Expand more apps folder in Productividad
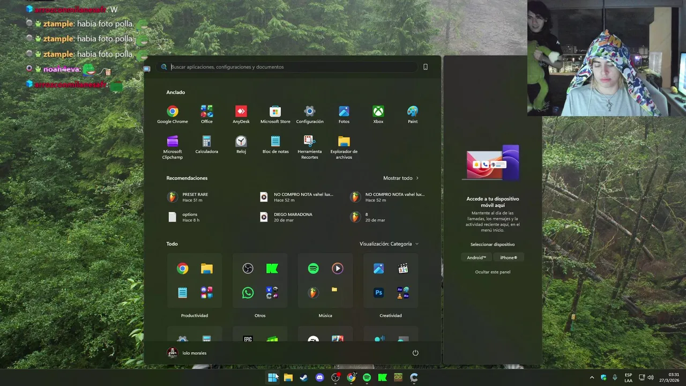This screenshot has height=386, width=686. click(x=207, y=293)
